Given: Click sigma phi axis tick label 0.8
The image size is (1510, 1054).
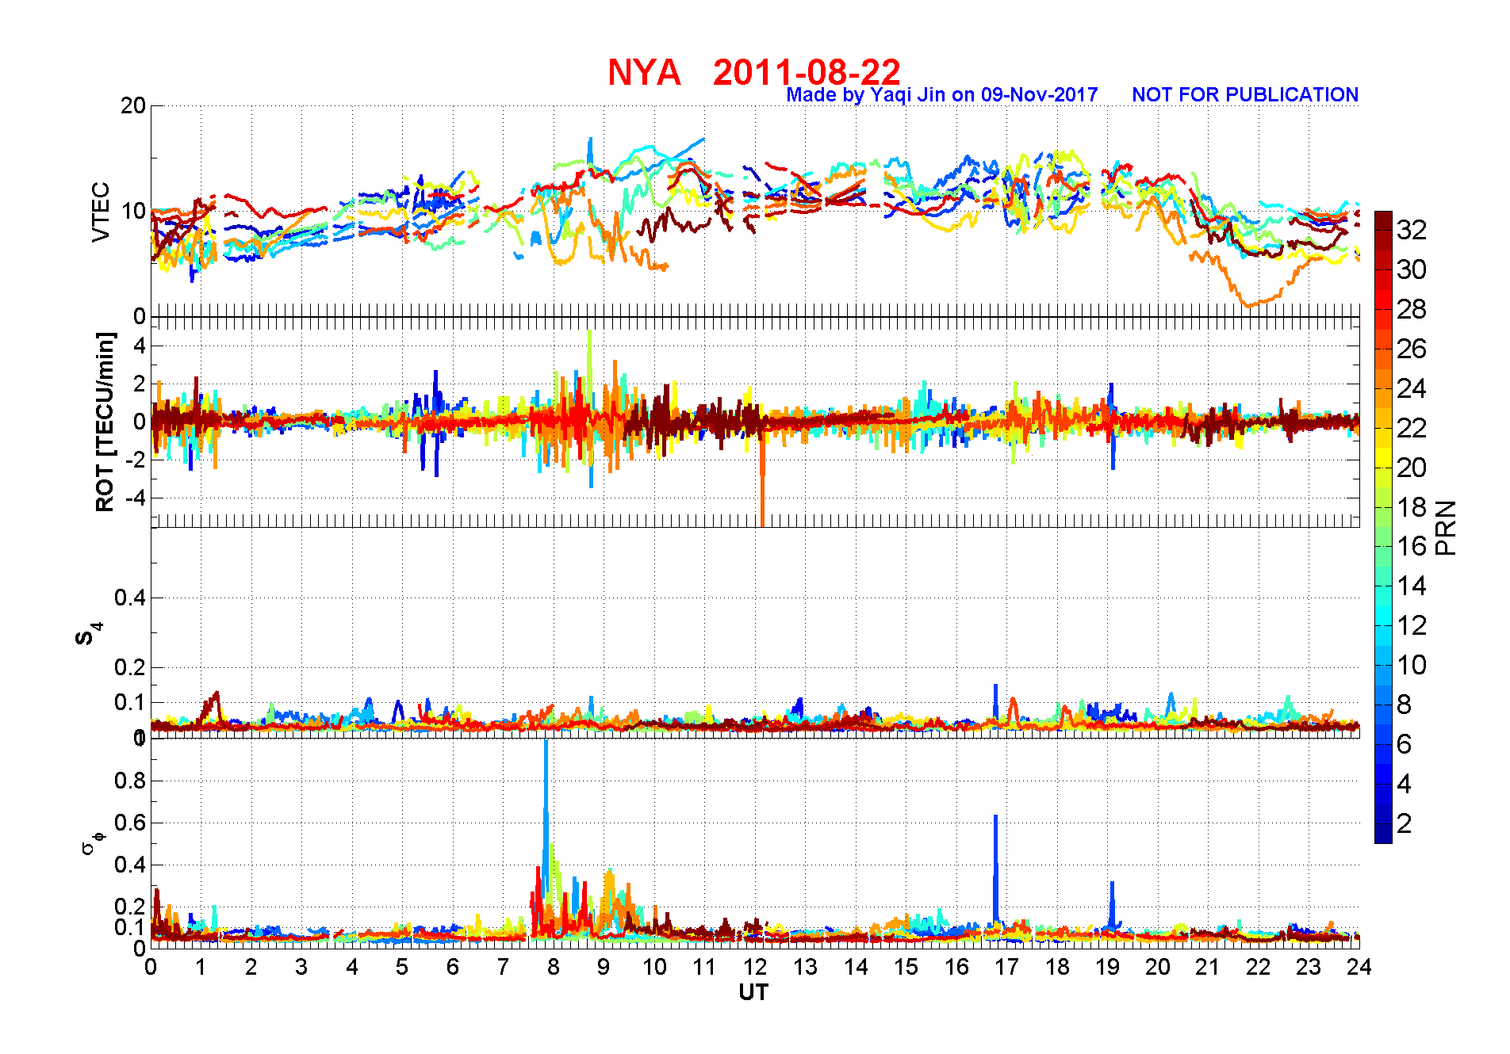Looking at the screenshot, I should click(131, 781).
